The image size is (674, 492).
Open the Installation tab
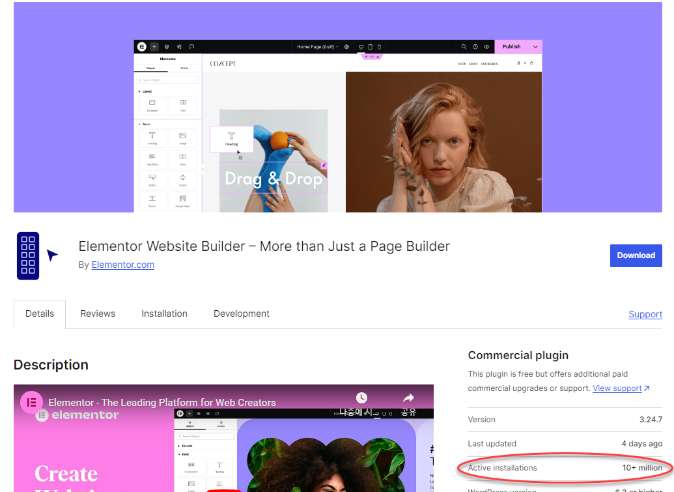(164, 313)
